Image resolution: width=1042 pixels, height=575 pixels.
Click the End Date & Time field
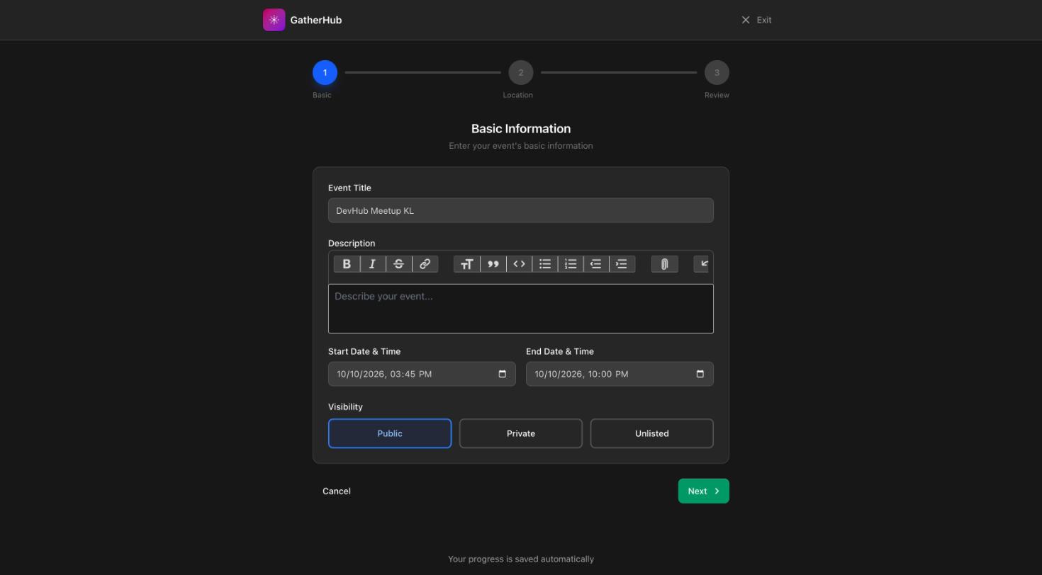click(620, 374)
